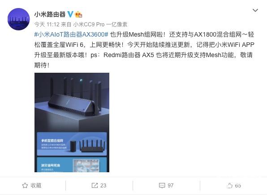Click the 65 likes count

tap(238, 186)
